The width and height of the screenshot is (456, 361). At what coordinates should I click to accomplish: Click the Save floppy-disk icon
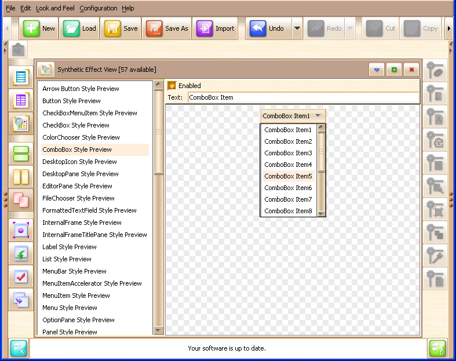tap(112, 28)
